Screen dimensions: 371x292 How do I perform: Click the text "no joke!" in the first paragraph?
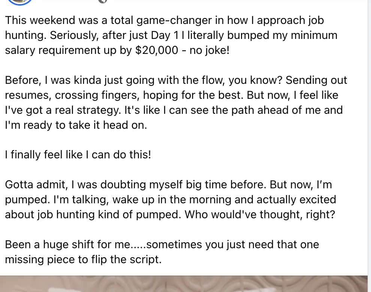(209, 51)
